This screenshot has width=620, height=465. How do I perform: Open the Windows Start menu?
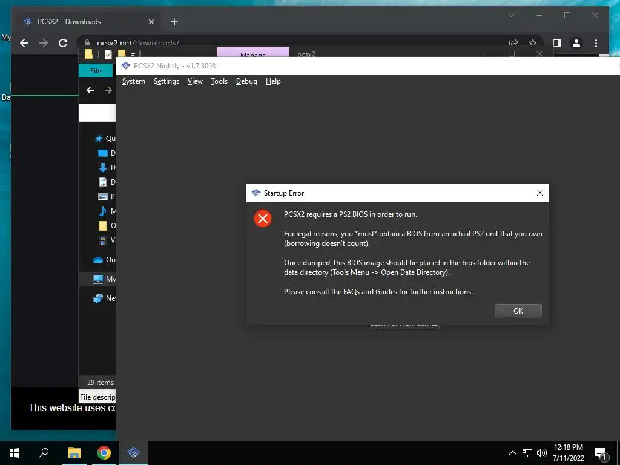15,453
